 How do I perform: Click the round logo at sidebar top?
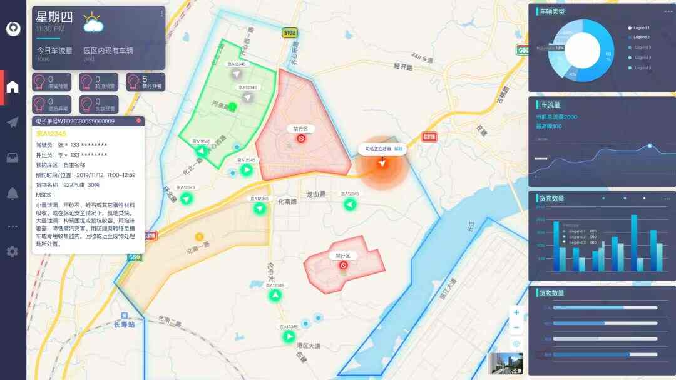coord(13,28)
